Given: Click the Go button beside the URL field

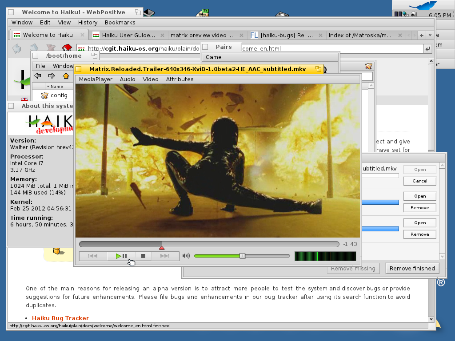Looking at the screenshot, I should (428, 49).
